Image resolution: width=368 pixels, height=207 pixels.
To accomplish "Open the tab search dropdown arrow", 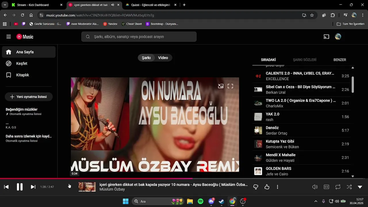I will (5, 5).
